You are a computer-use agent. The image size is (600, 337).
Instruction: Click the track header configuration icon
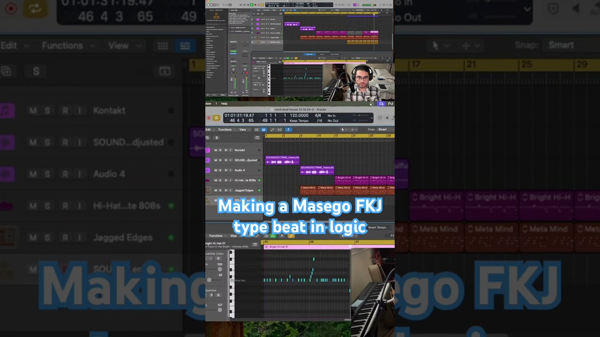point(257,138)
